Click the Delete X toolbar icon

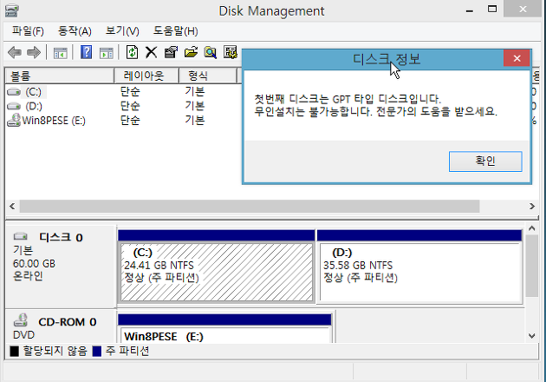click(x=151, y=52)
